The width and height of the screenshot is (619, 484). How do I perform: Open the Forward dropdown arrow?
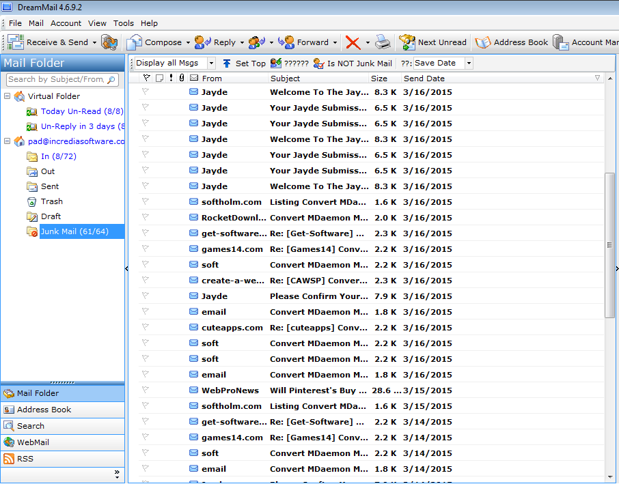pos(335,42)
